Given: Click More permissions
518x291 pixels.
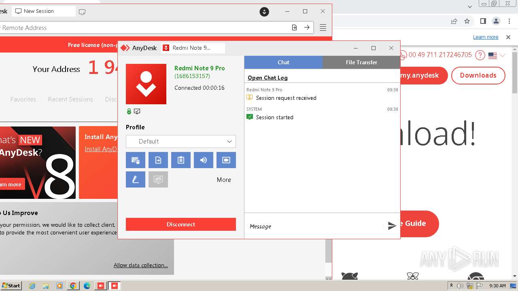Looking at the screenshot, I should click(224, 180).
